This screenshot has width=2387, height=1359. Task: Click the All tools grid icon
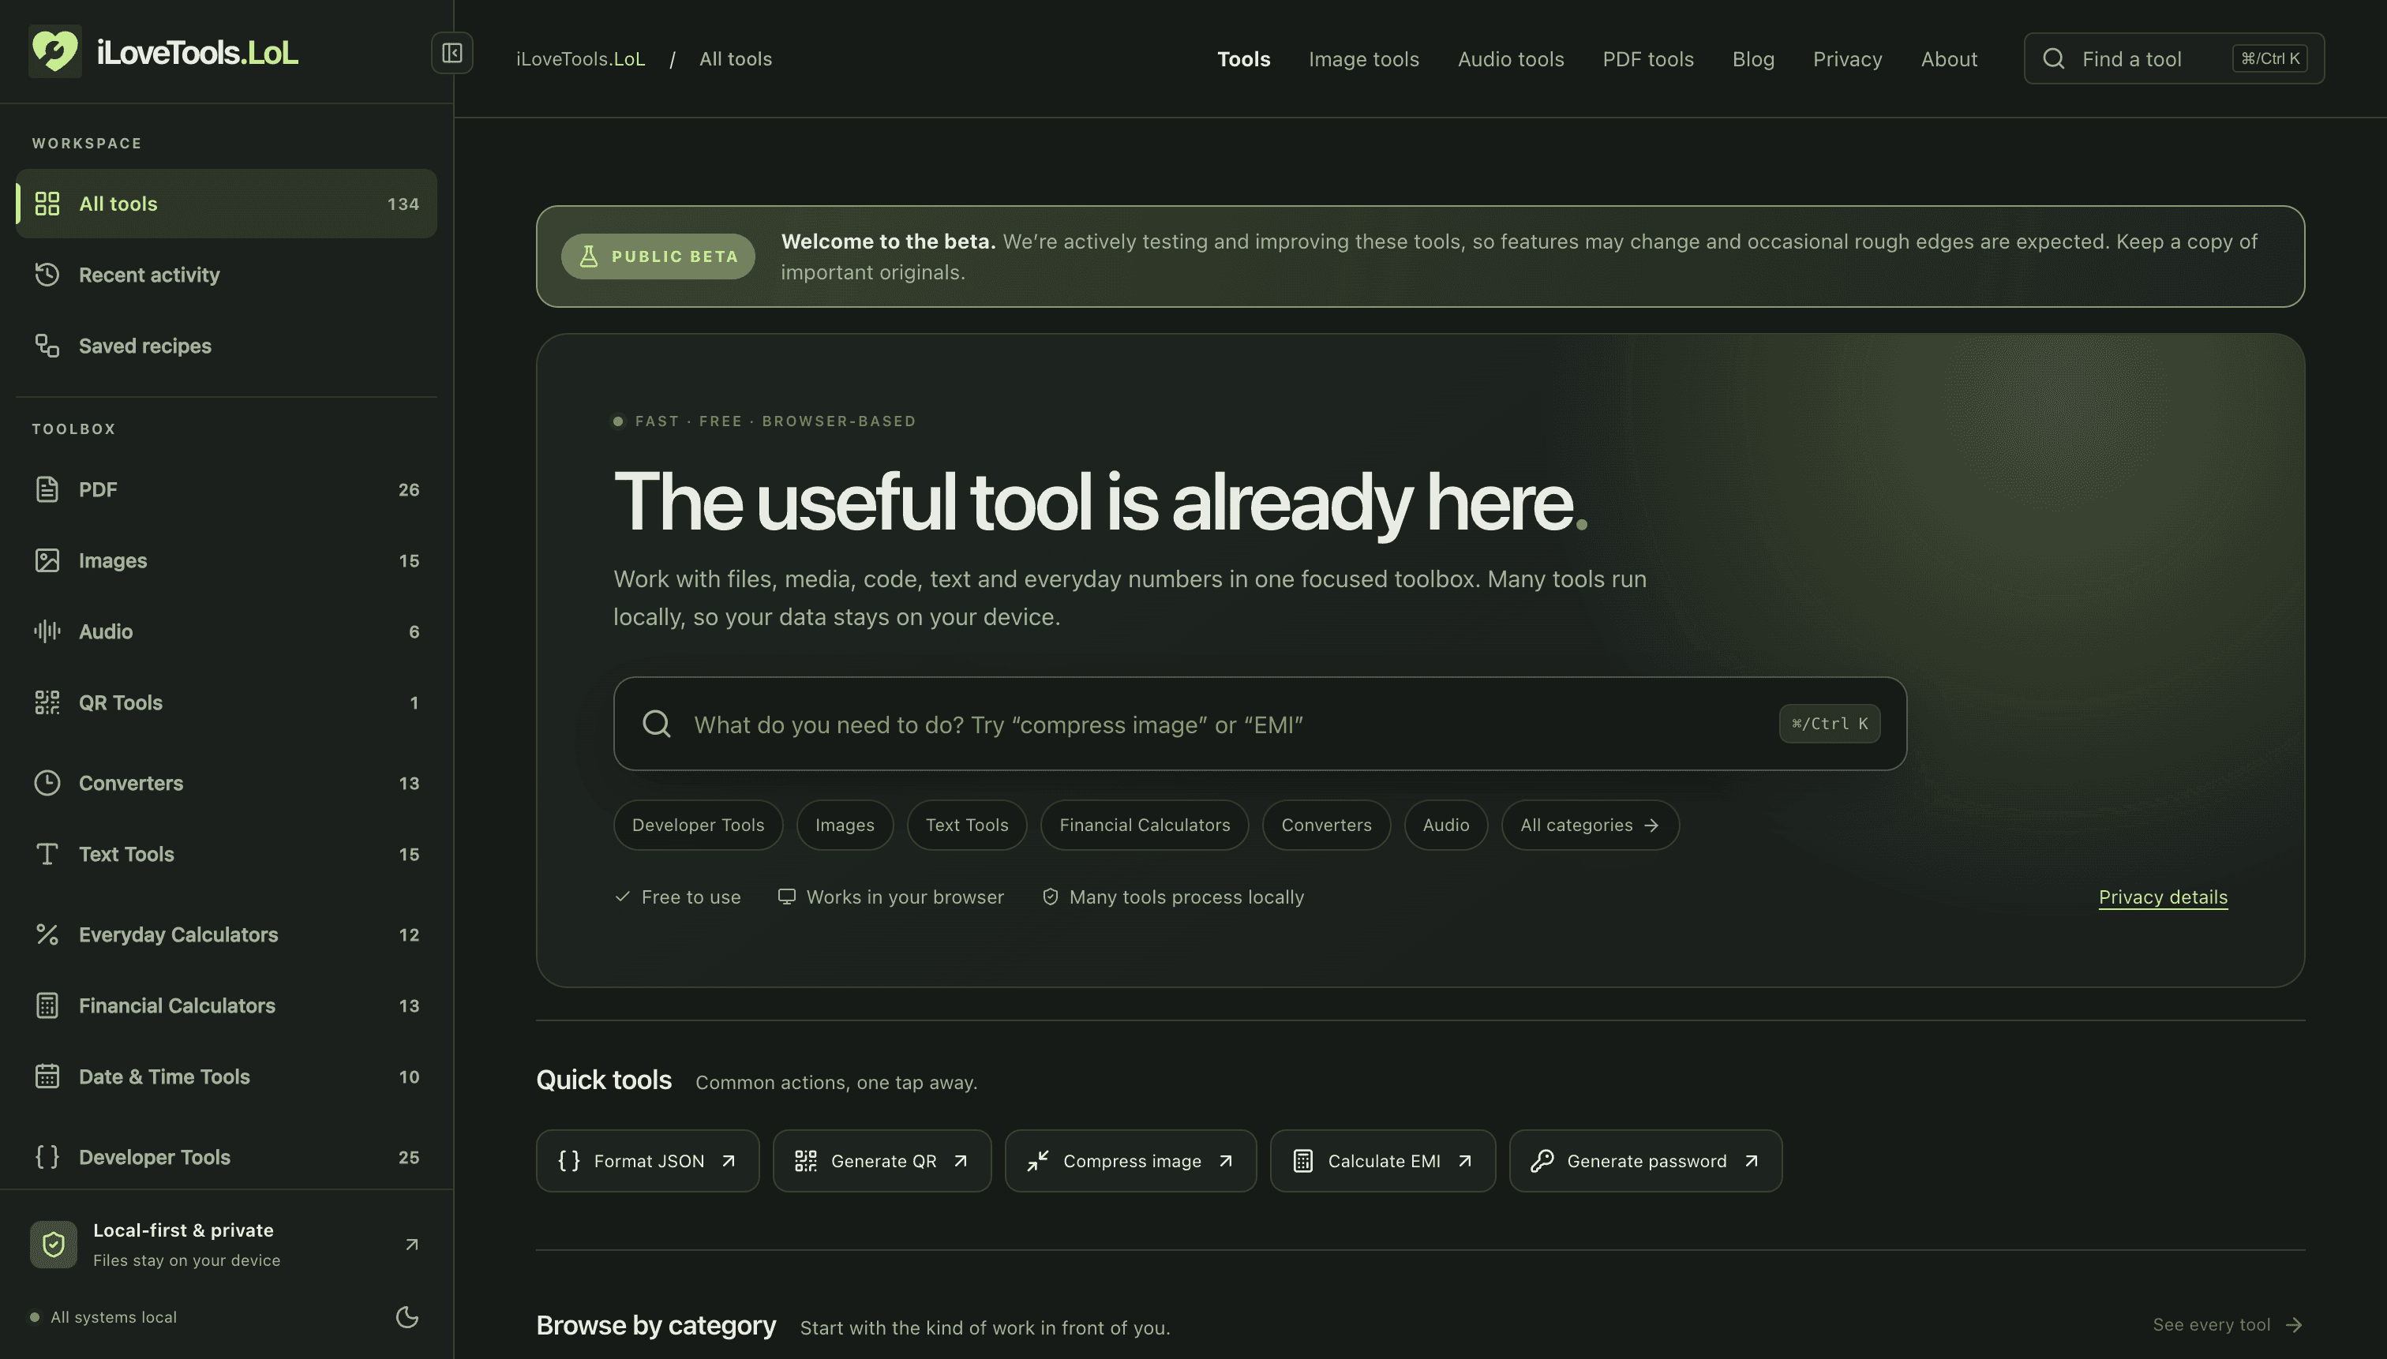47,204
